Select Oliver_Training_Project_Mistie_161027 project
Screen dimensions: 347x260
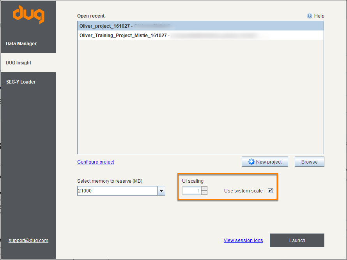[200, 36]
